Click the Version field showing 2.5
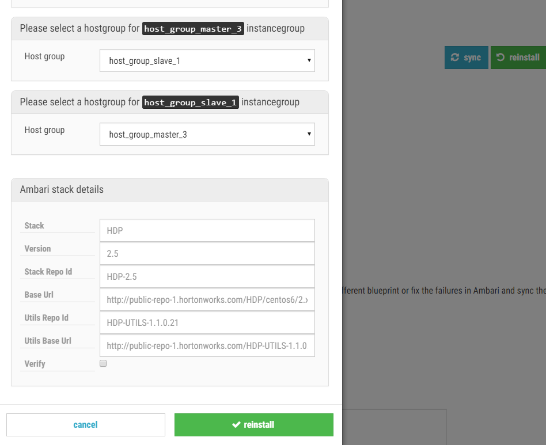546x445 pixels. pos(207,253)
